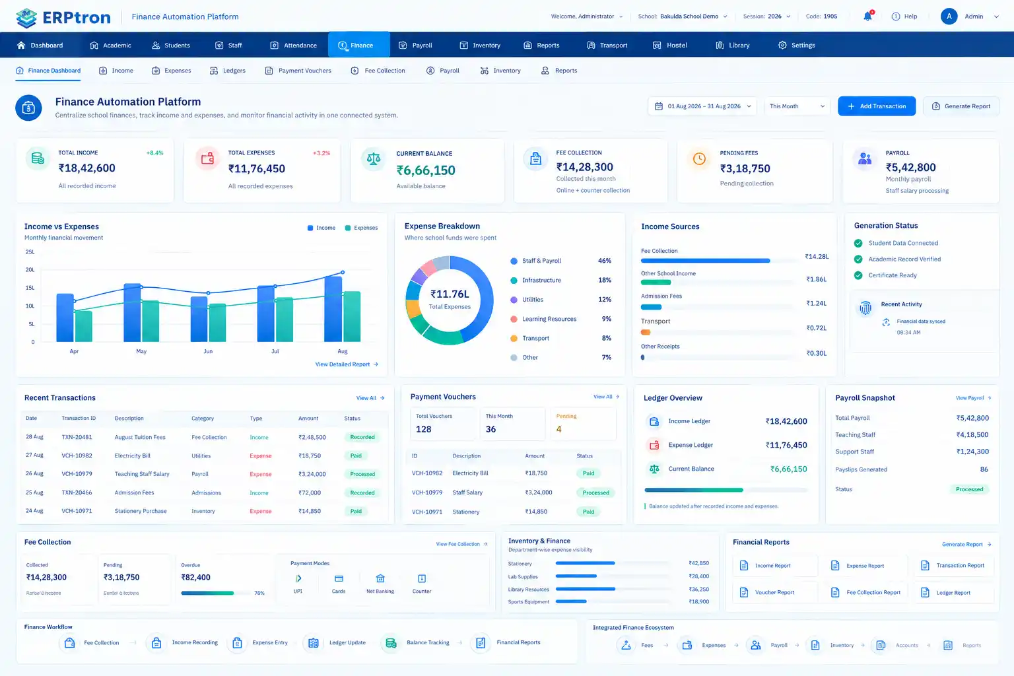Click the Generate Report button
Screen dimensions: 1014x676
[x=961, y=106]
